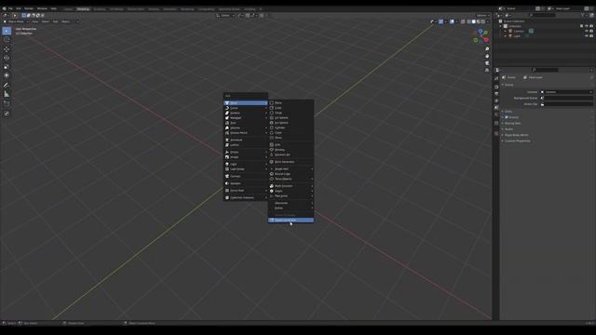This screenshot has height=335, width=596.
Task: Open the Object Mode dropdown
Action: (16, 21)
